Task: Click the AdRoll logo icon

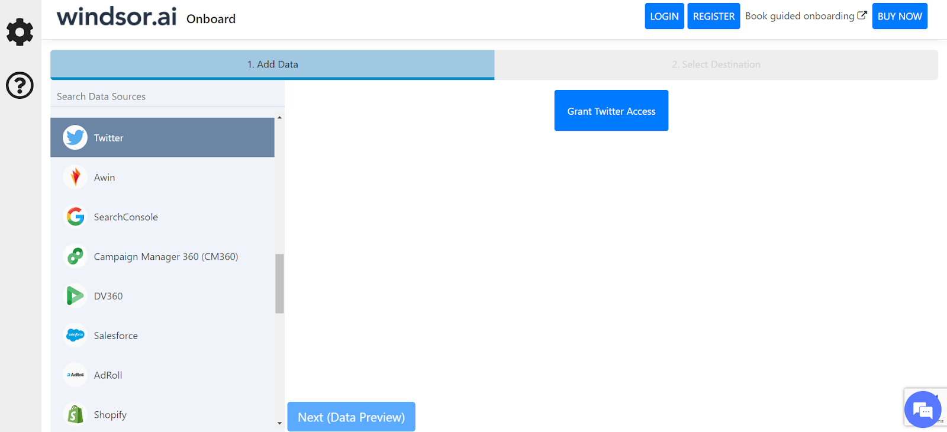Action: tap(75, 375)
